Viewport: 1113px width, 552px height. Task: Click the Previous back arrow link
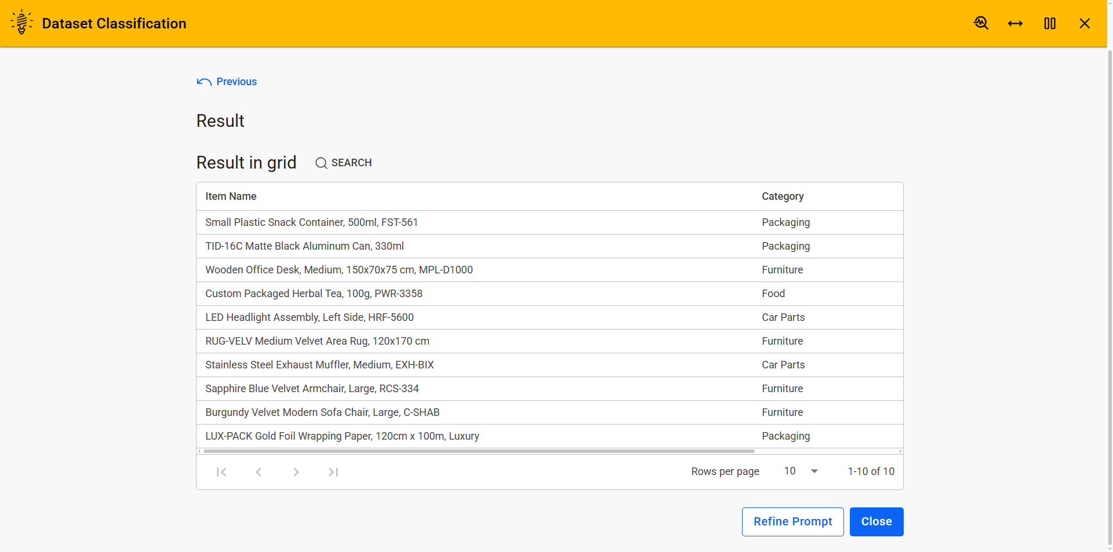(227, 82)
